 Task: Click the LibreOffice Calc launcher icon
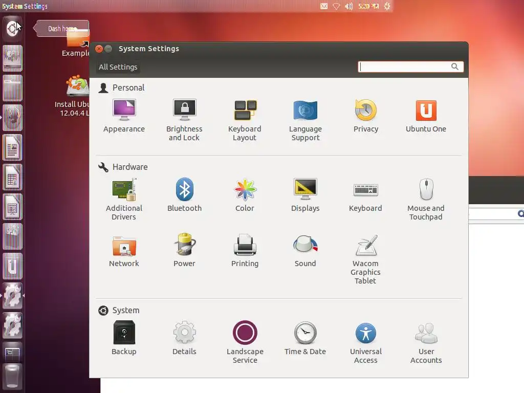pyautogui.click(x=12, y=177)
